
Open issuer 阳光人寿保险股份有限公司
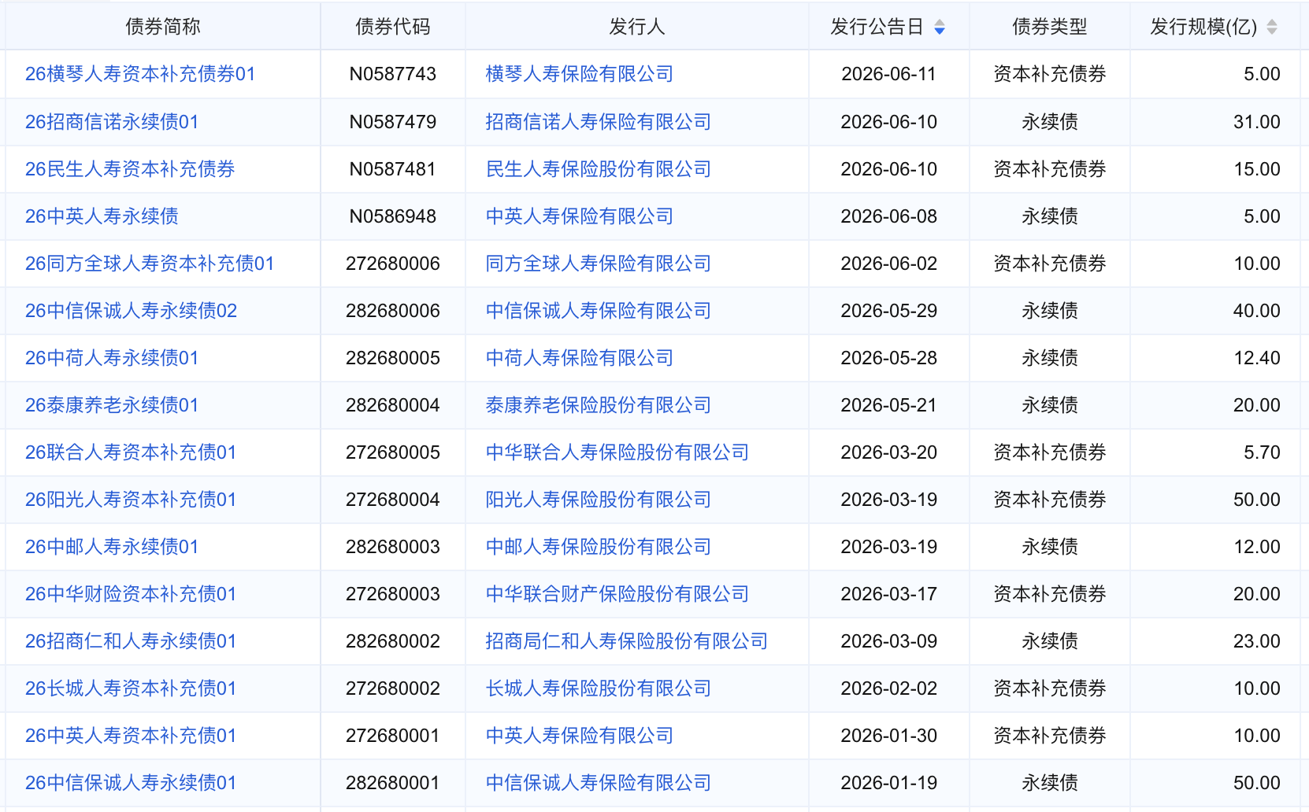(x=599, y=500)
